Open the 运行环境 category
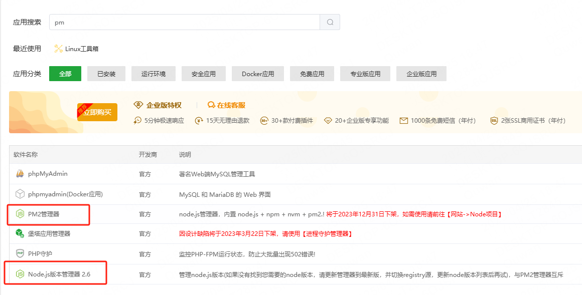 coord(153,73)
